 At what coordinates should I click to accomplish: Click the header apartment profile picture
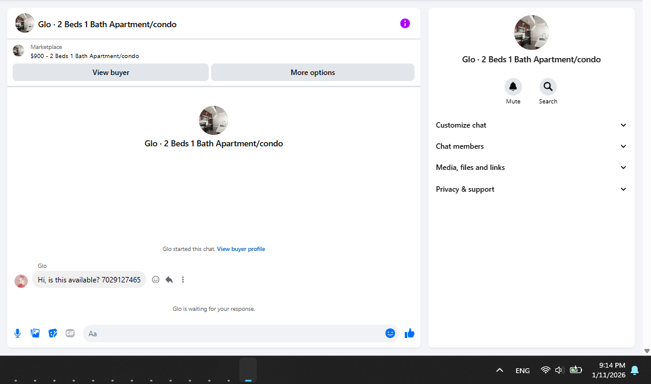click(24, 23)
